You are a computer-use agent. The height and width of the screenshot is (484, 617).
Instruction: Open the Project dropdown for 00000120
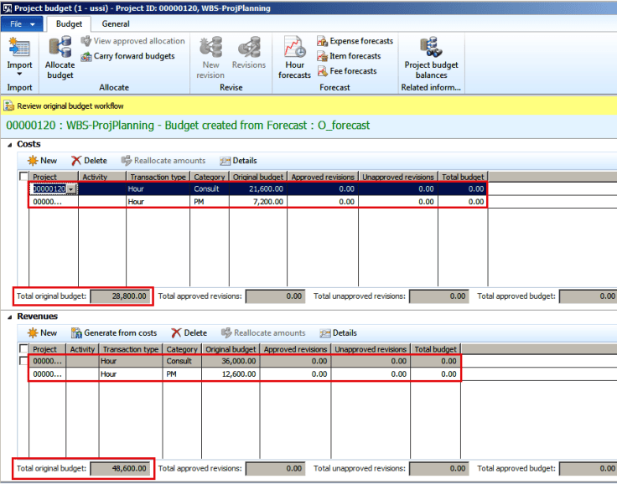tap(71, 189)
